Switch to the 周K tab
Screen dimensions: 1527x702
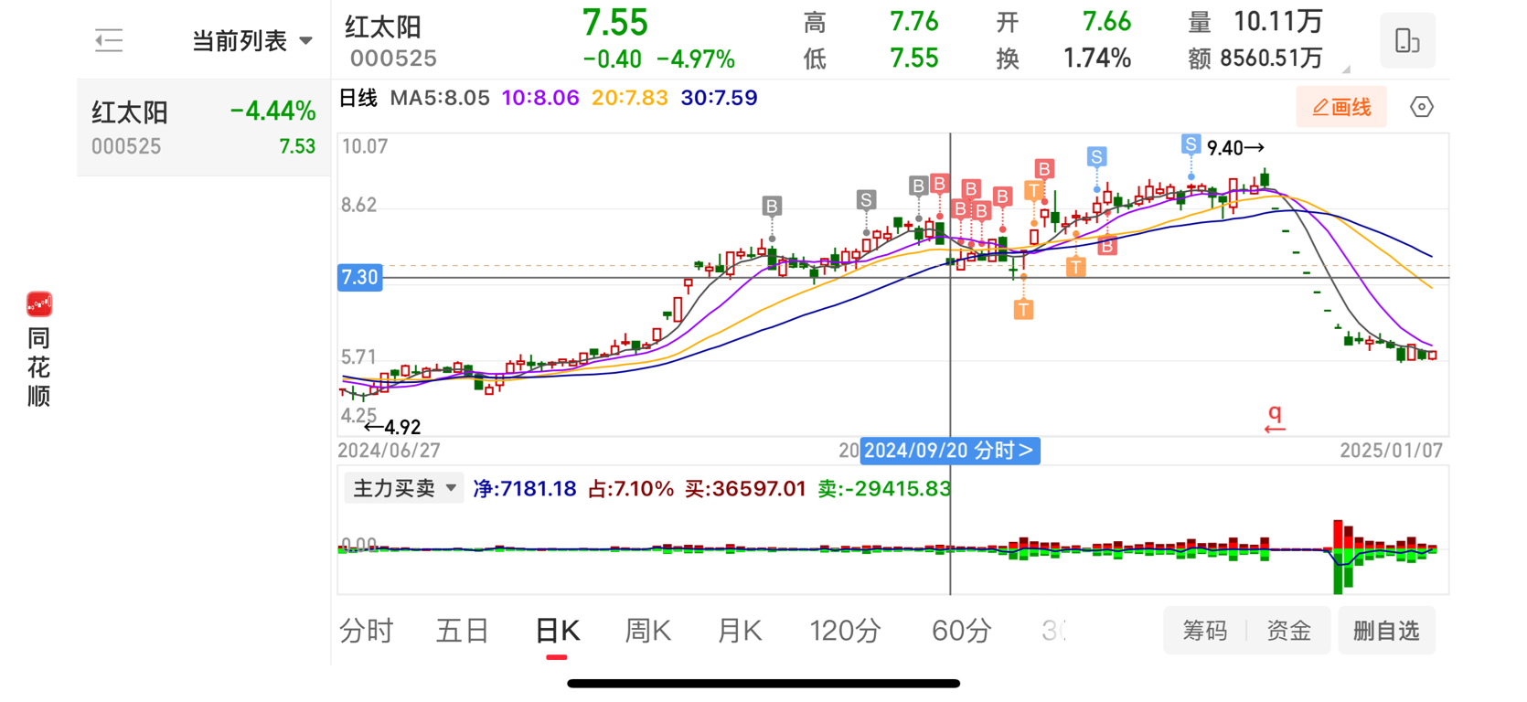click(x=647, y=631)
